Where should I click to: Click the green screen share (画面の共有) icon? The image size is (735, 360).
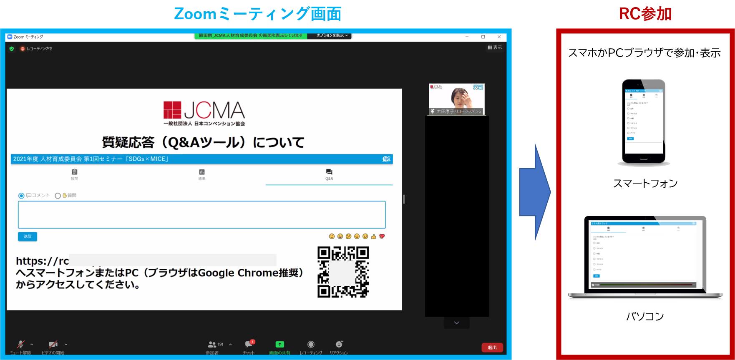coord(279,344)
